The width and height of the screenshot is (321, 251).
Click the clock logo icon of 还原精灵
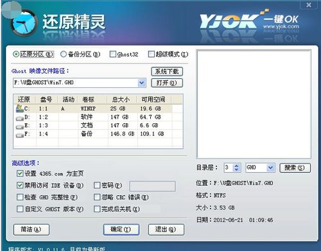coord(24,22)
